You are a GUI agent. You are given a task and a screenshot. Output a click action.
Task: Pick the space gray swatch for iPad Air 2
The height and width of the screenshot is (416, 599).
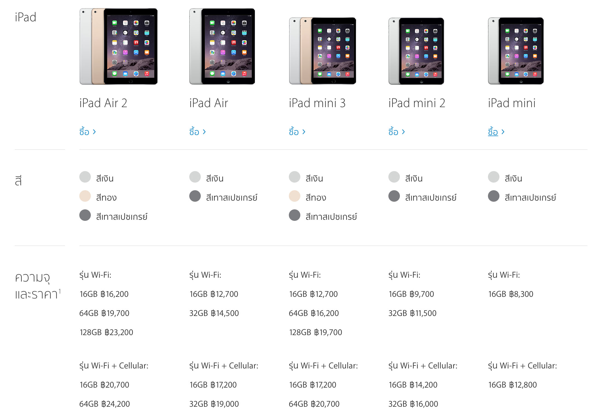pos(85,215)
